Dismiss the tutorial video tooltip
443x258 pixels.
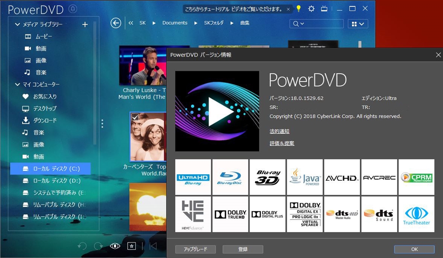click(x=288, y=9)
